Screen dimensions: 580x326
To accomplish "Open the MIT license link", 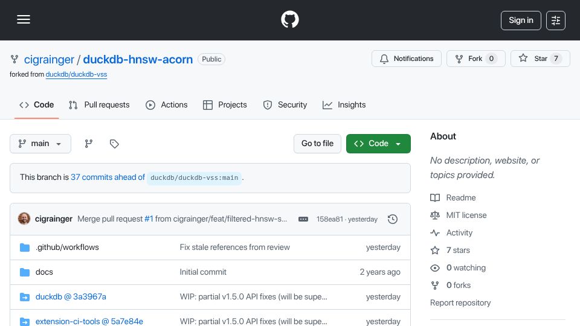I will tap(466, 215).
